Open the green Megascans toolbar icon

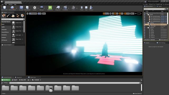pyautogui.click(x=50, y=8)
